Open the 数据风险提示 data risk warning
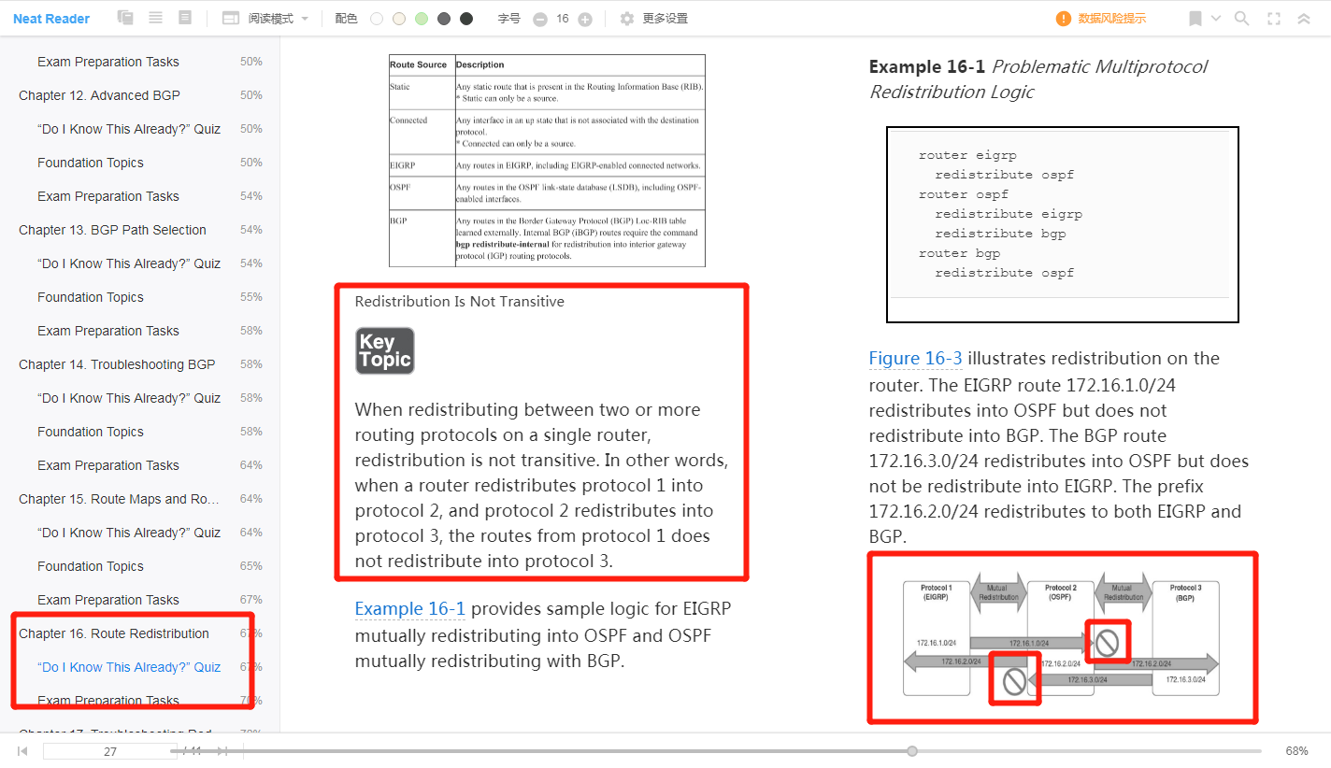 pos(1111,19)
